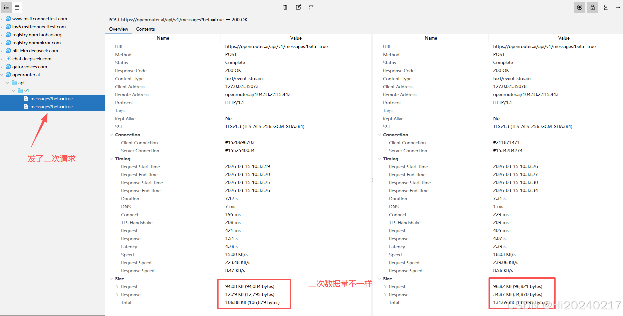This screenshot has width=623, height=316.
Task: Toggle SSL proxying lock icon
Action: pyautogui.click(x=593, y=7)
